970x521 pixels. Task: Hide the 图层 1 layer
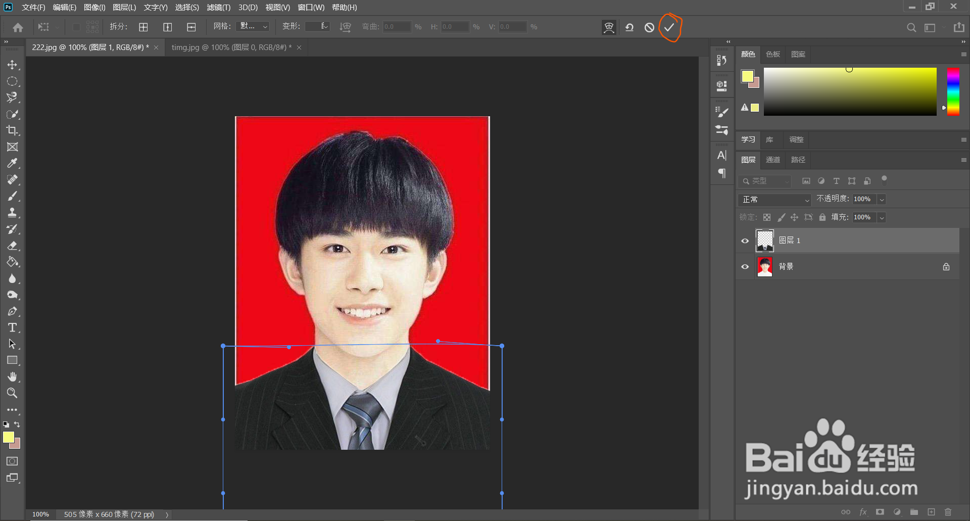click(x=745, y=241)
